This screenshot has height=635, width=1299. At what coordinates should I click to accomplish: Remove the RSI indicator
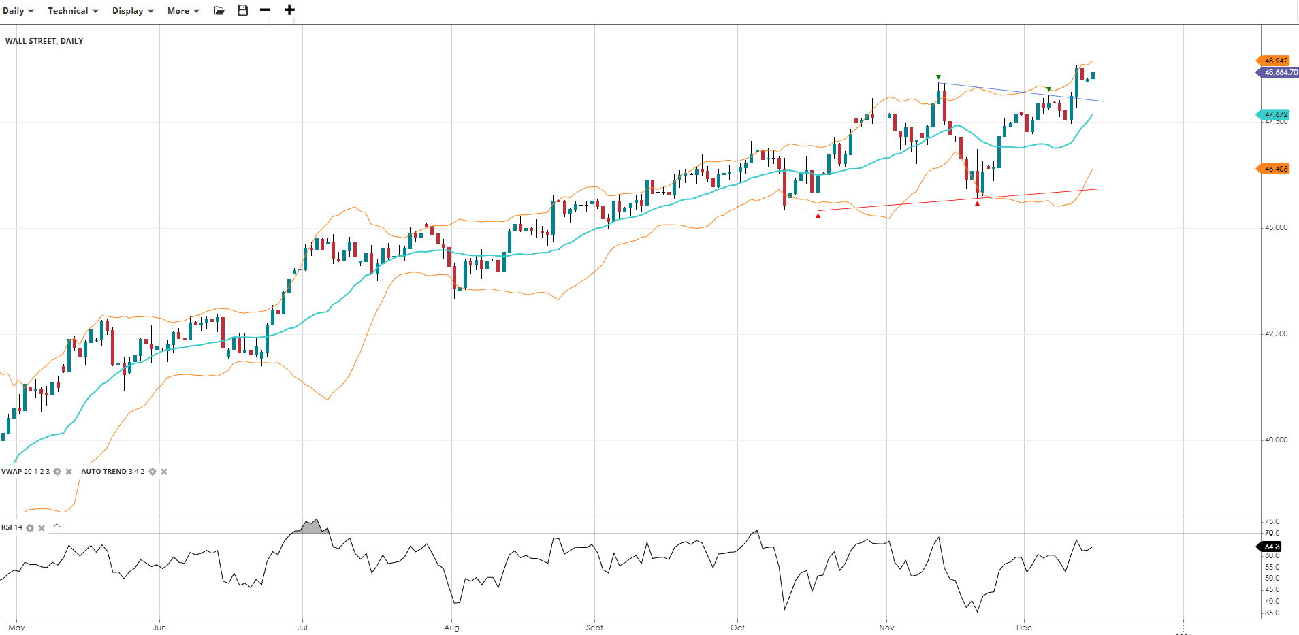pyautogui.click(x=42, y=528)
